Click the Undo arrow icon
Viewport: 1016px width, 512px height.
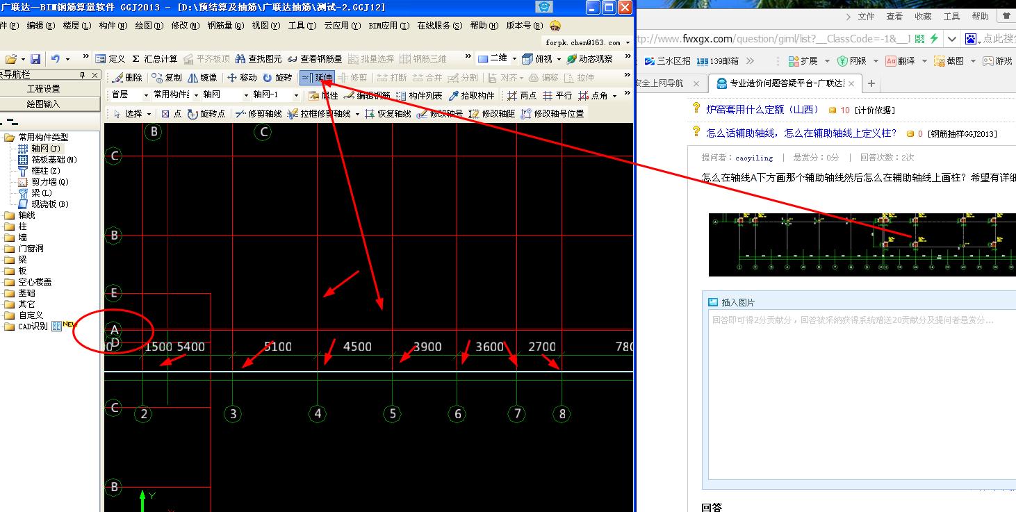pos(56,59)
